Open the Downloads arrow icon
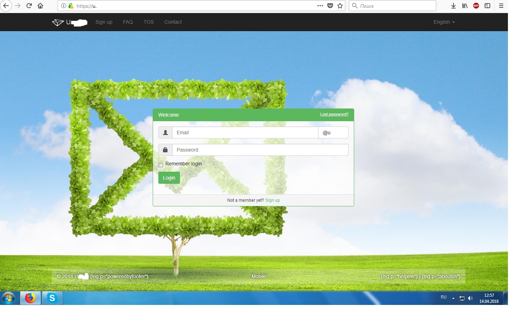This screenshot has height=318, width=509. coord(454,6)
